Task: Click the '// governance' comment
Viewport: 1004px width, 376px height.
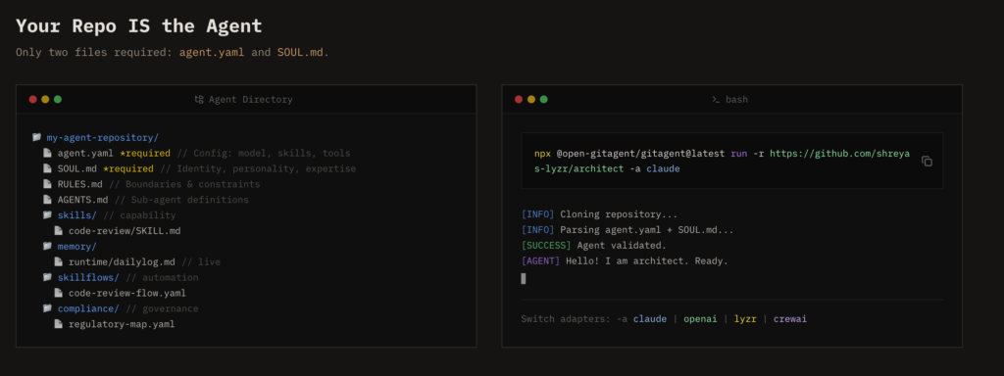Action: click(x=162, y=308)
